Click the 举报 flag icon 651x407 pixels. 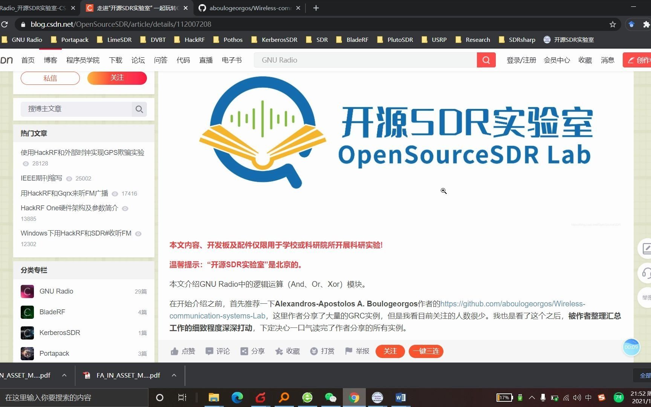[x=348, y=351]
